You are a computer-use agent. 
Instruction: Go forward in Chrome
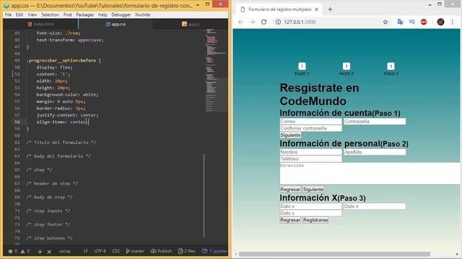[x=252, y=22]
